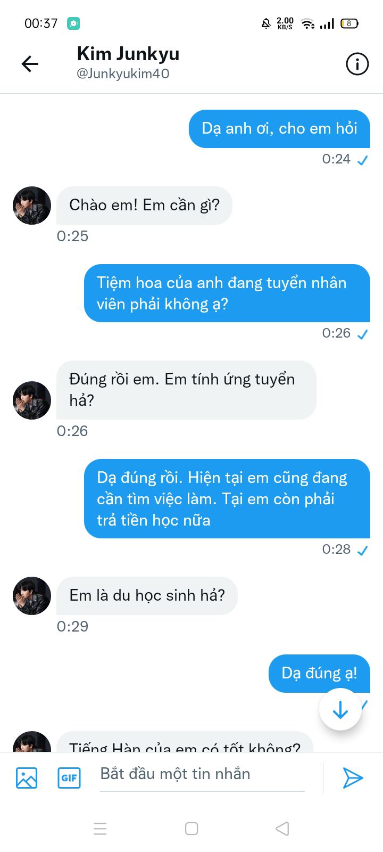This screenshot has width=383, height=852.
Task: Tap Android back navigation triangle
Action: coord(282,829)
